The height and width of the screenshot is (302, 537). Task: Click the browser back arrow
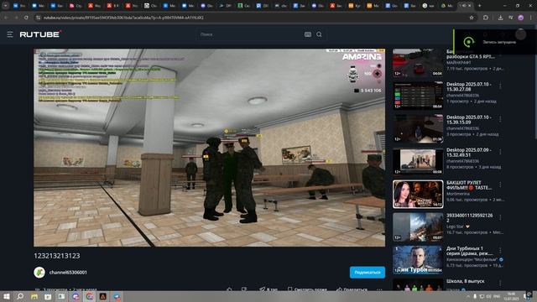(7, 18)
